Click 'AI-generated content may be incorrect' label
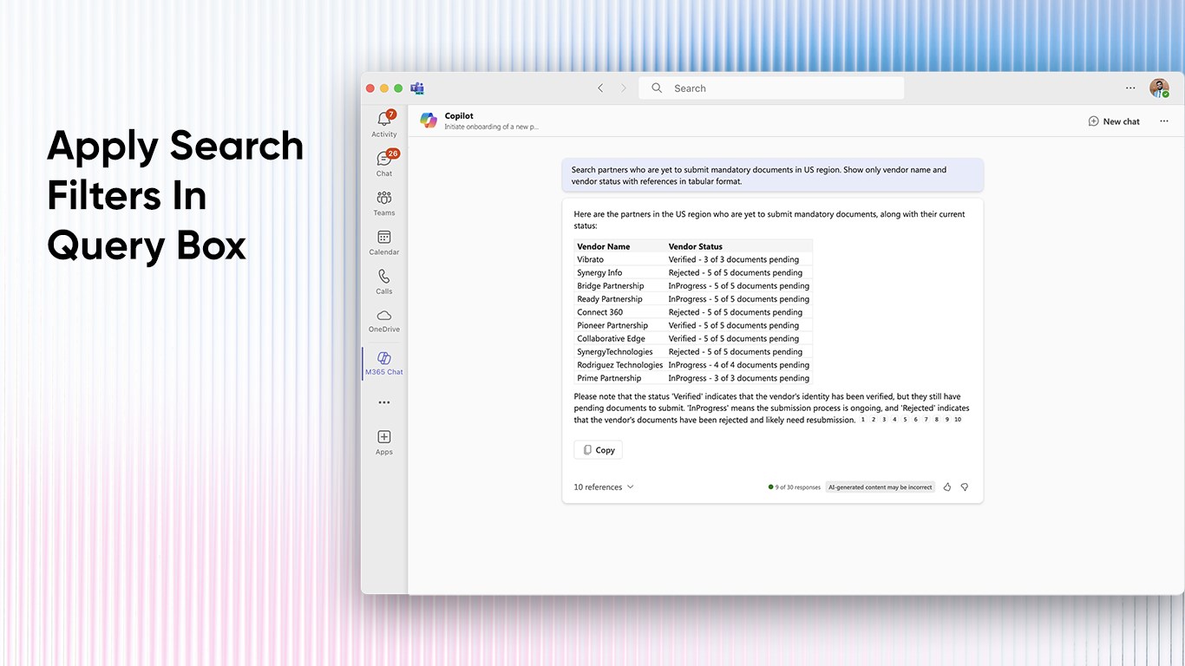The width and height of the screenshot is (1185, 666). pyautogui.click(x=881, y=487)
